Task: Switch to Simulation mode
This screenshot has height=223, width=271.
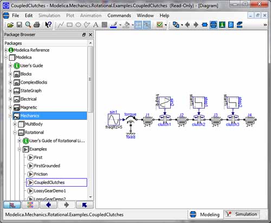Action: tap(242, 214)
